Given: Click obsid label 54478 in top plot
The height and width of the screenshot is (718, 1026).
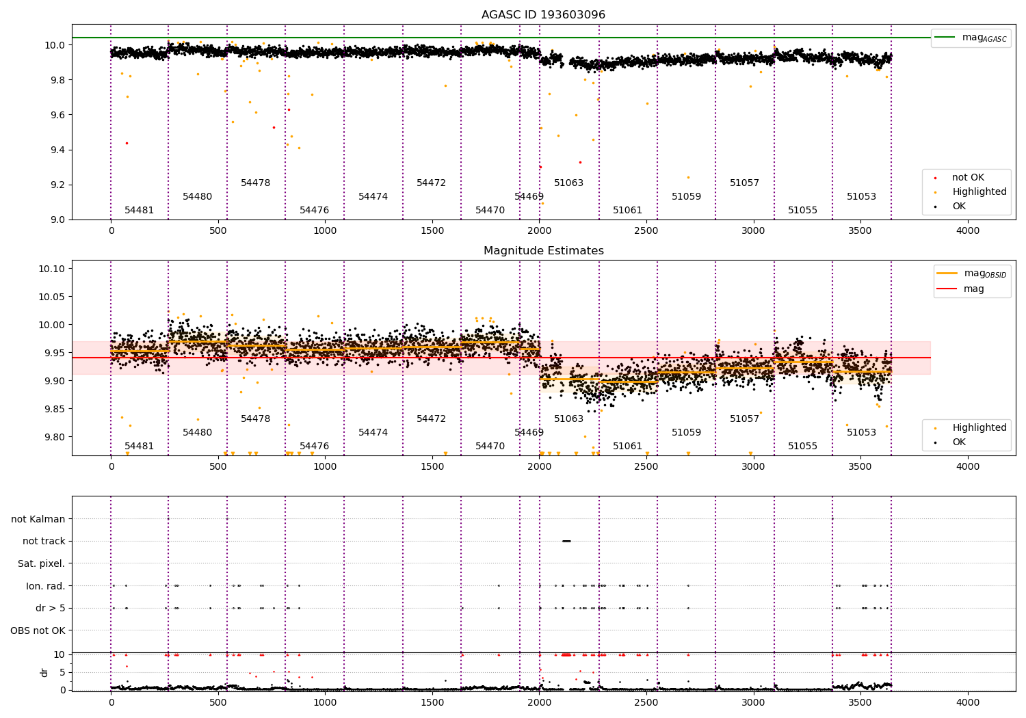Looking at the screenshot, I should (x=256, y=183).
